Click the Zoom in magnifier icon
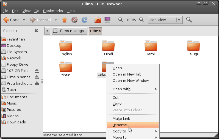The width and height of the screenshot is (219, 139). (142, 20)
